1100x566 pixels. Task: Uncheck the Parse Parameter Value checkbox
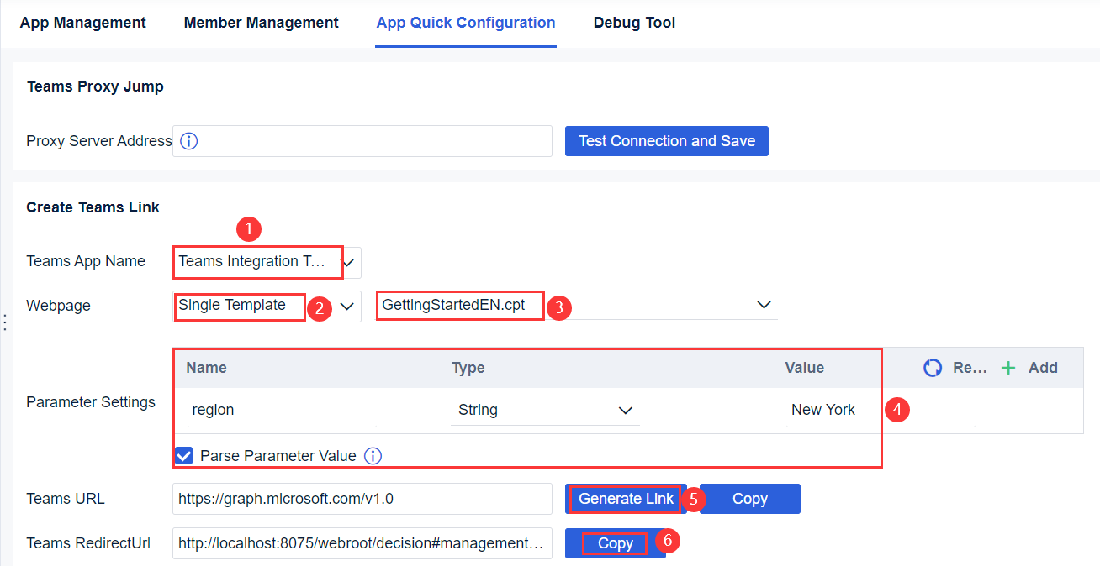[184, 456]
